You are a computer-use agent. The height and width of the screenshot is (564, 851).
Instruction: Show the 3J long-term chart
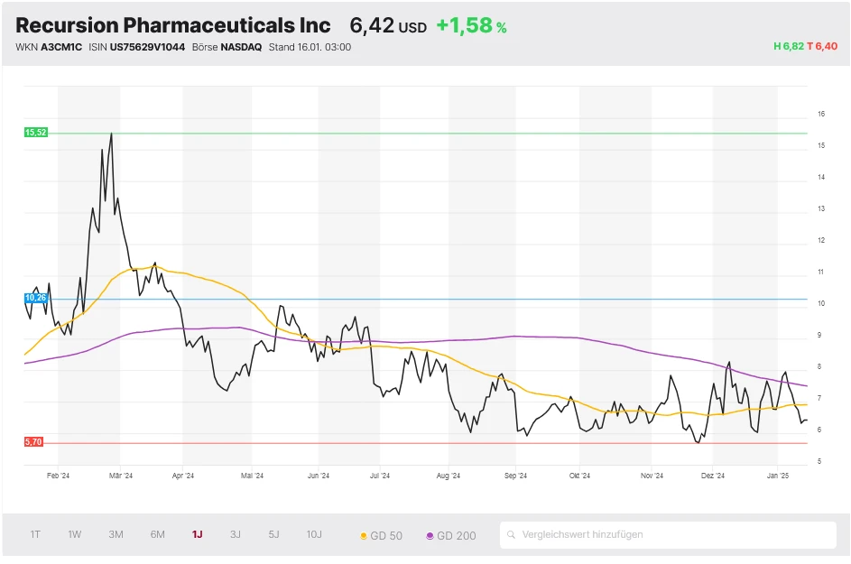235,534
